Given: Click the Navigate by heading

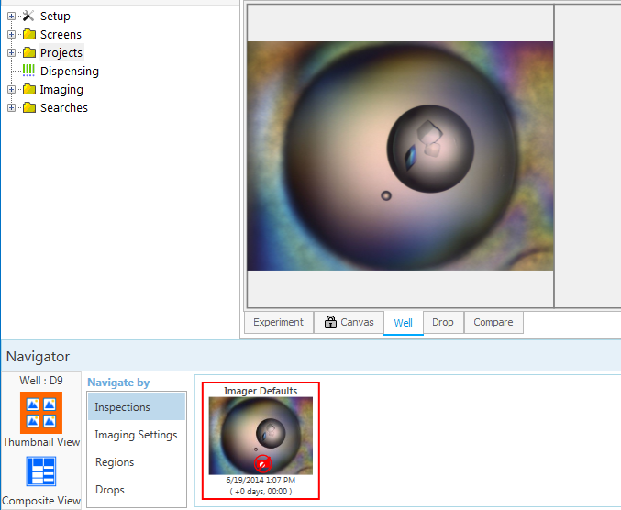Looking at the screenshot, I should tap(118, 382).
